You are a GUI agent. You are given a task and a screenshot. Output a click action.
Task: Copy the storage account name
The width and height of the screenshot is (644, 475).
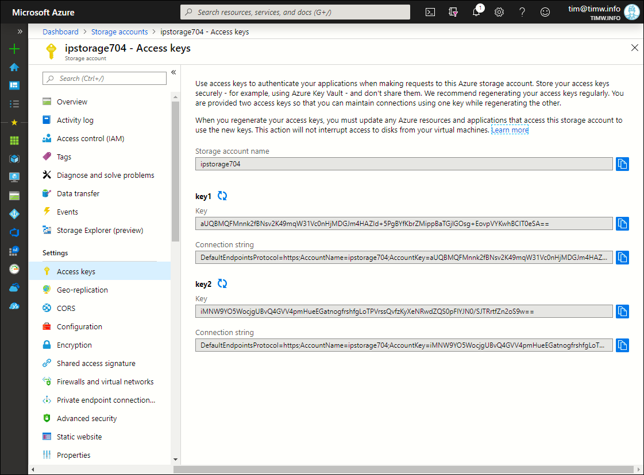(622, 164)
